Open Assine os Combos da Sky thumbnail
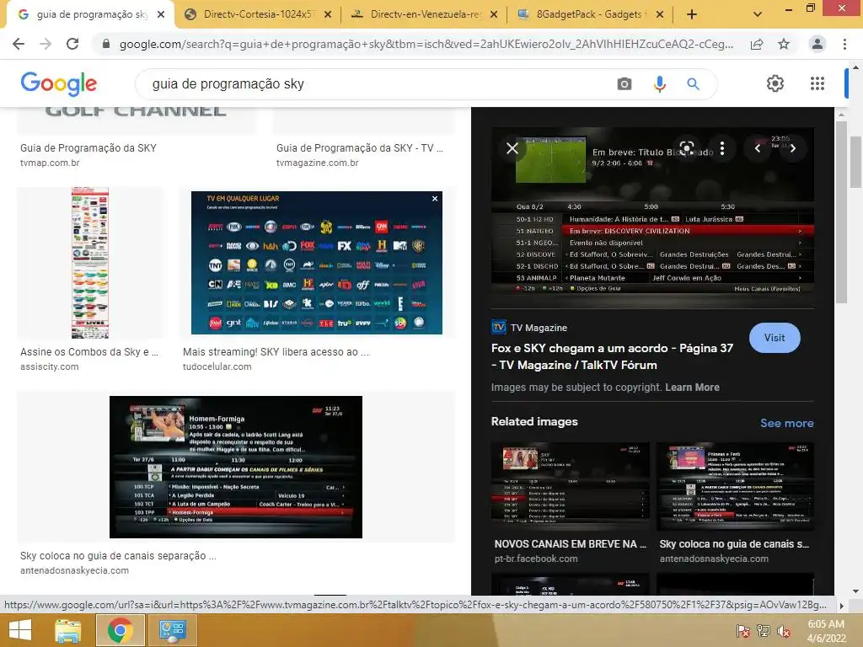The height and width of the screenshot is (647, 863). pyautogui.click(x=89, y=263)
